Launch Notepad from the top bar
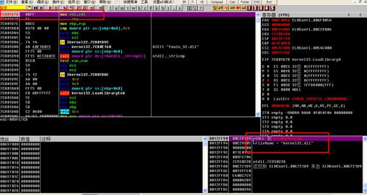The width and height of the screenshot is (367, 195). pyautogui.click(x=217, y=2)
